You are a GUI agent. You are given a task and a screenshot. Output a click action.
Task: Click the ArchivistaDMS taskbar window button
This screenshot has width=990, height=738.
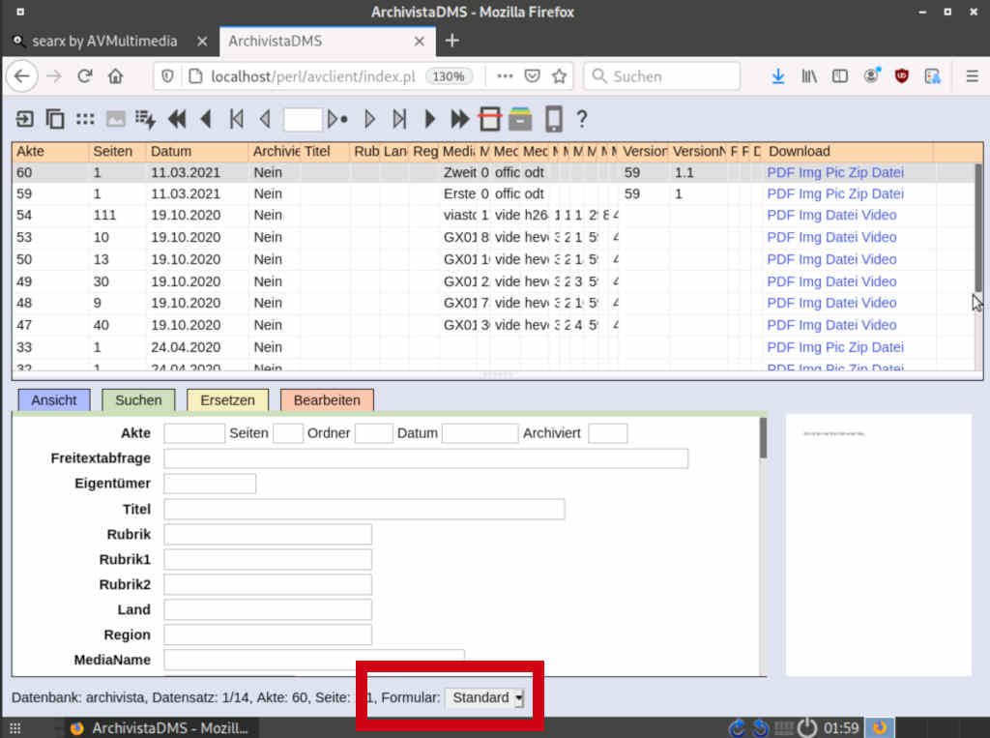pos(160,728)
